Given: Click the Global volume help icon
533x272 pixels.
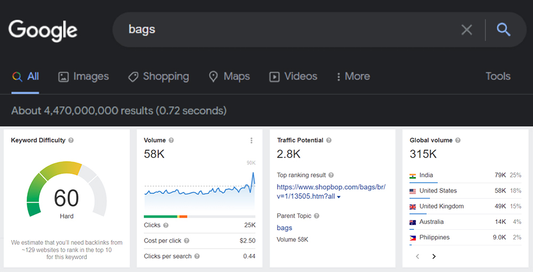Looking at the screenshot, I should 458,140.
